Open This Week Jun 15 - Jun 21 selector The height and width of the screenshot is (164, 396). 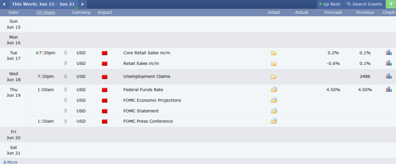click(x=43, y=4)
